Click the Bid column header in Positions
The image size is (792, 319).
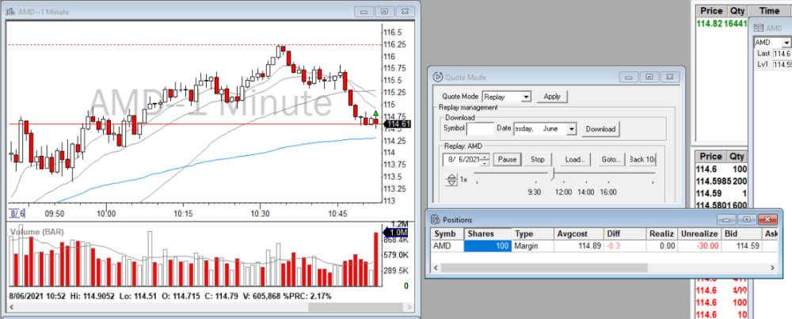741,234
